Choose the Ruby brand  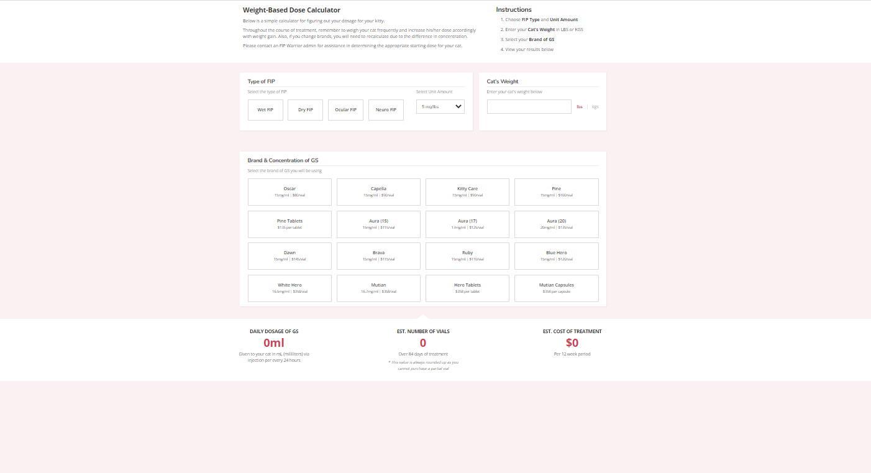[467, 256]
